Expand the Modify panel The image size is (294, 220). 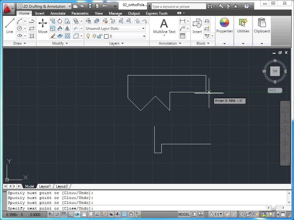point(60,43)
